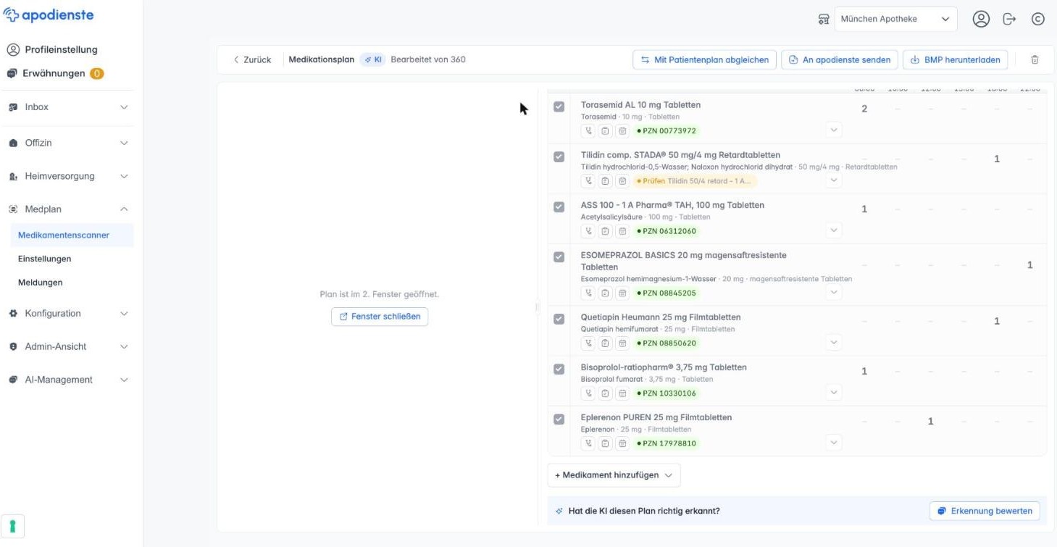The image size is (1057, 547).
Task: Open Meldungen under Medplan
Action: tap(41, 283)
